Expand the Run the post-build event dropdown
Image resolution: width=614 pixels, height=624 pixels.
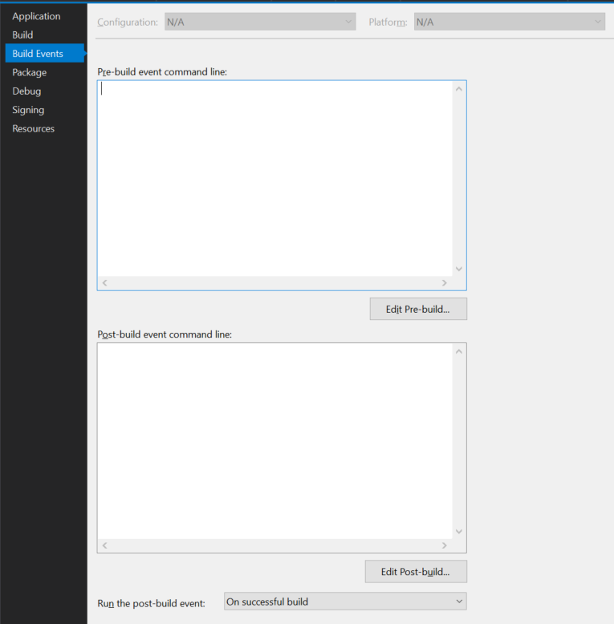tap(345, 602)
